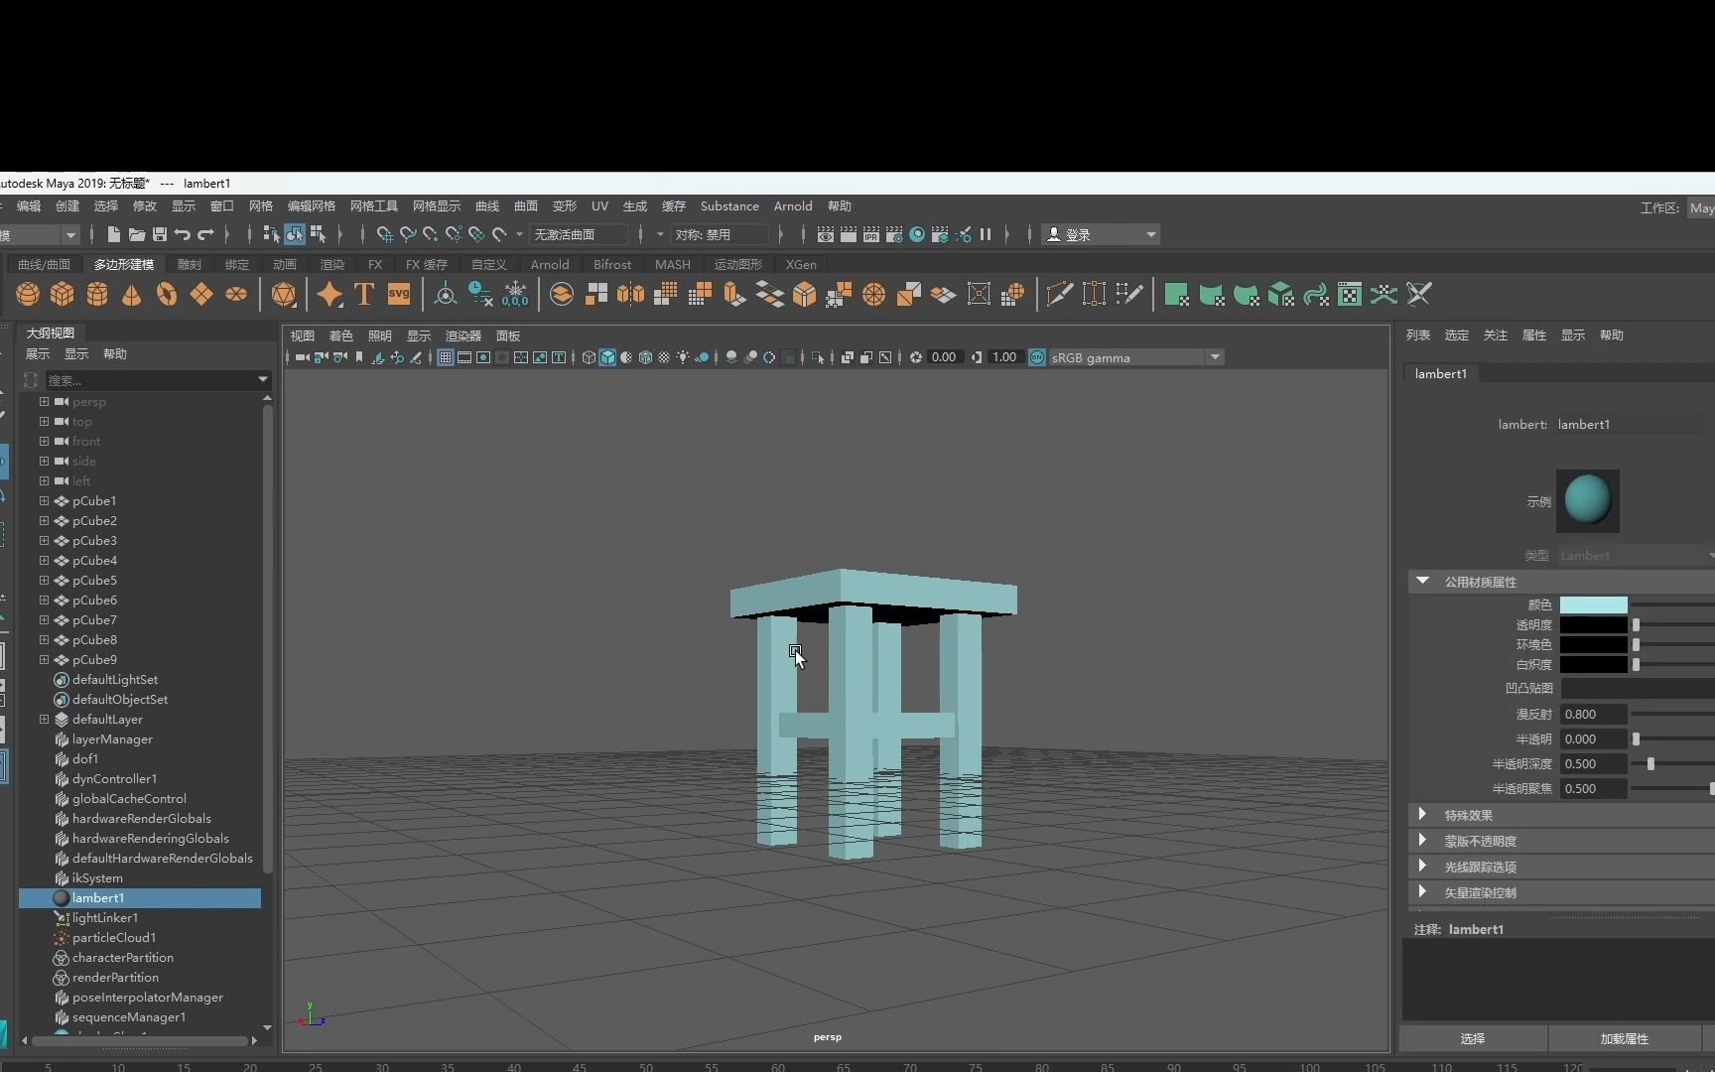Switch to the MASH shelf tab
The height and width of the screenshot is (1072, 1715).
coord(672,265)
